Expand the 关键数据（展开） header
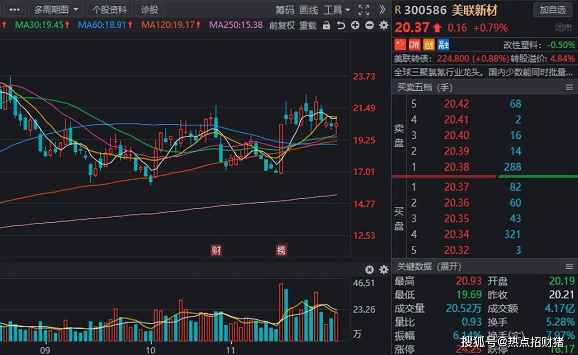The height and width of the screenshot is (355, 578). (429, 266)
